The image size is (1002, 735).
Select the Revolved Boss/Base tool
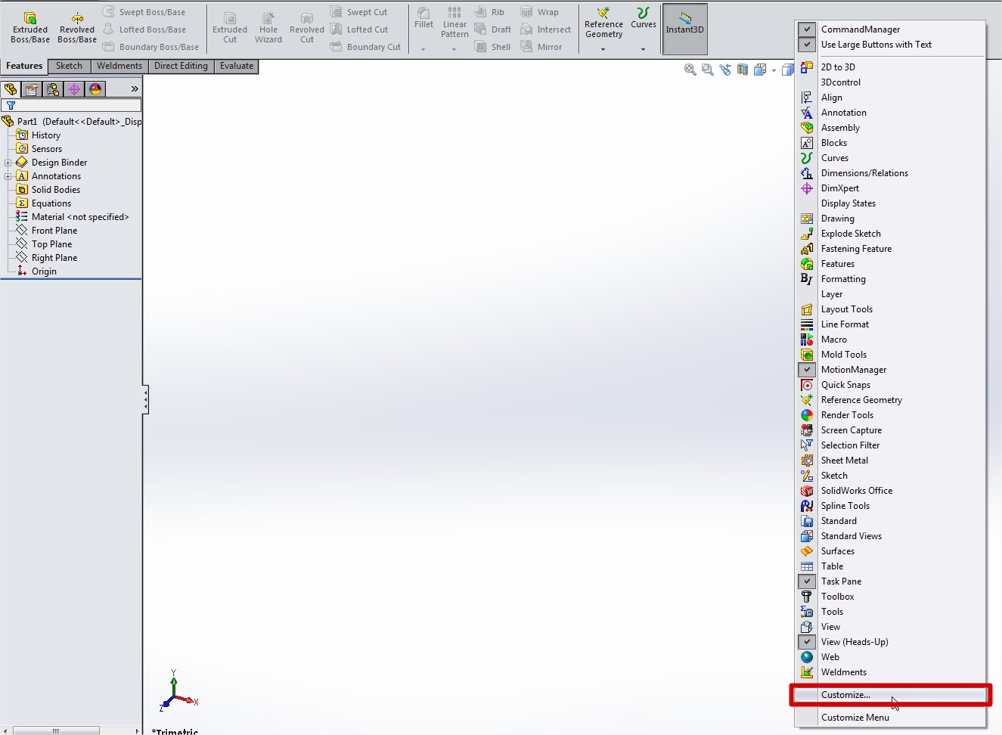[x=77, y=18]
